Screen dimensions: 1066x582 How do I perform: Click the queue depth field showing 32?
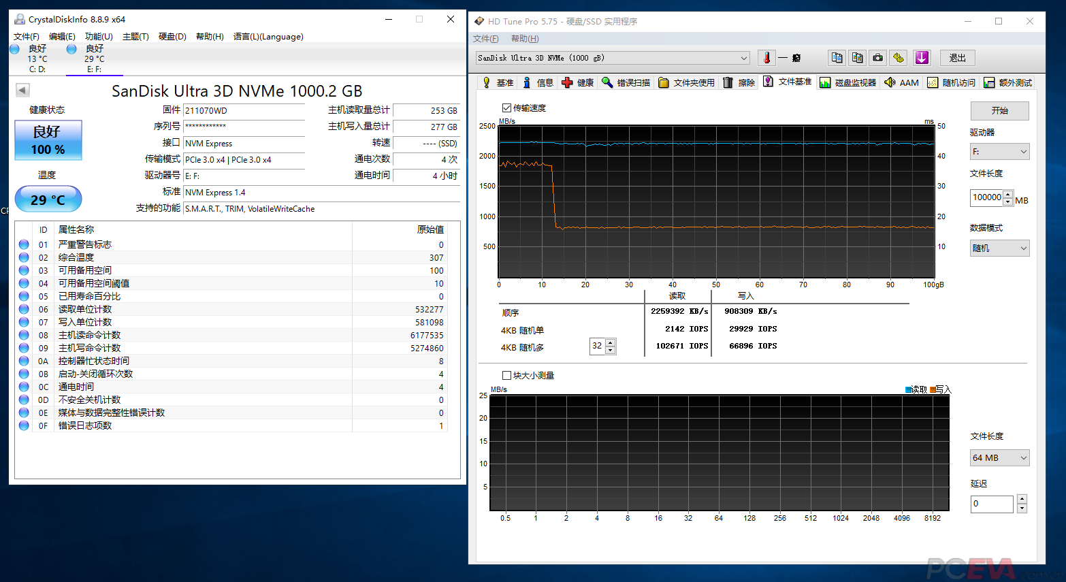coord(597,346)
